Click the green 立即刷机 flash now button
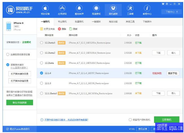The width and height of the screenshot is (184, 133). pyautogui.click(x=167, y=119)
